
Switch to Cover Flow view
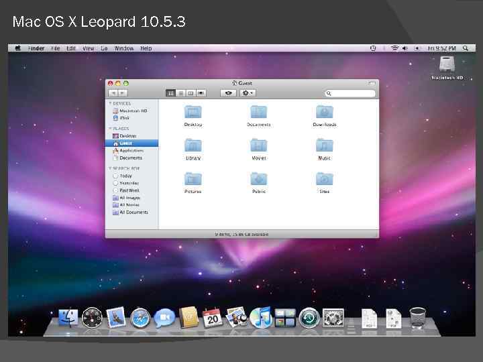(201, 93)
